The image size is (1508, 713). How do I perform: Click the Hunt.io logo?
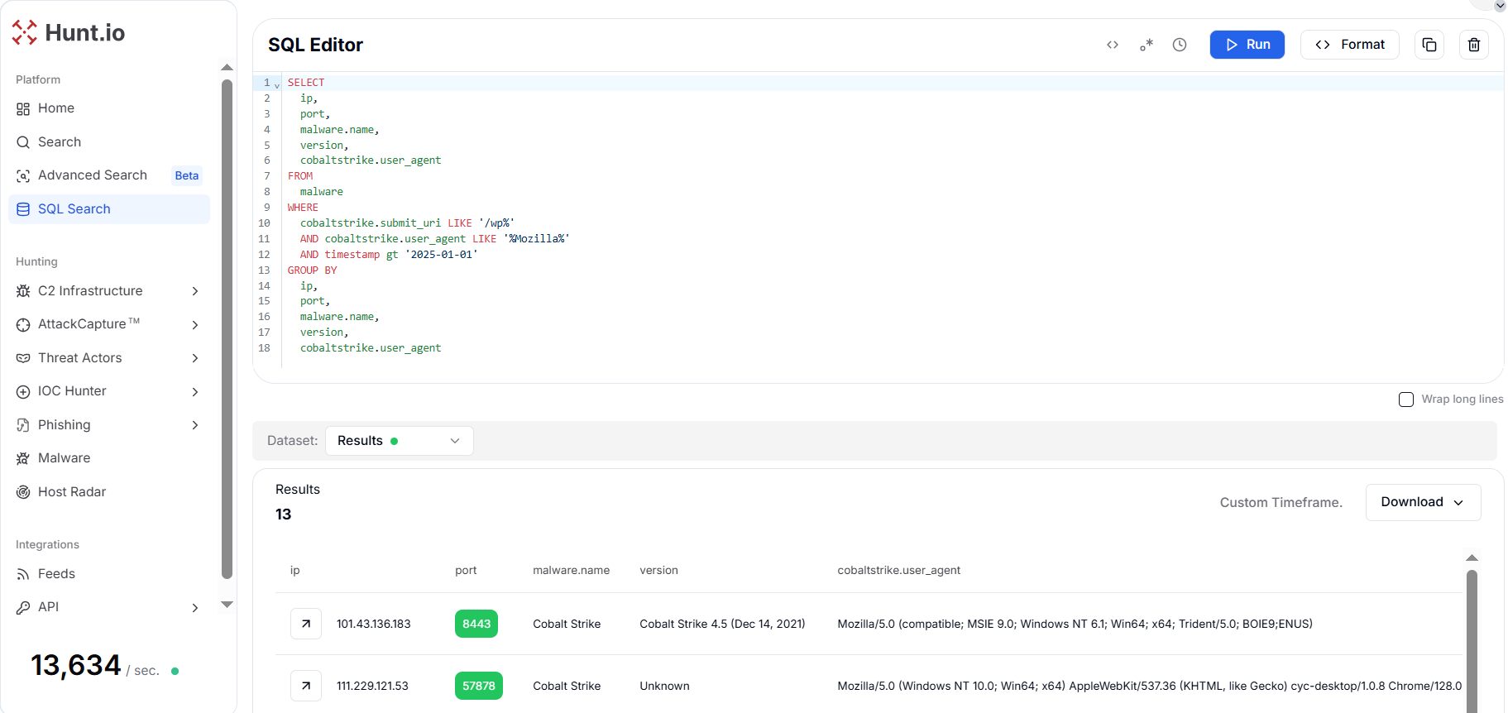click(69, 32)
